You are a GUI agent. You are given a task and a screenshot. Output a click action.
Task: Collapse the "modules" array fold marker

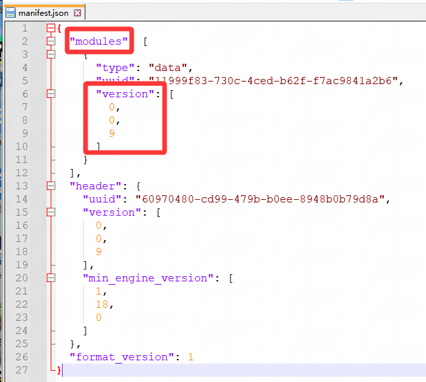(x=51, y=41)
